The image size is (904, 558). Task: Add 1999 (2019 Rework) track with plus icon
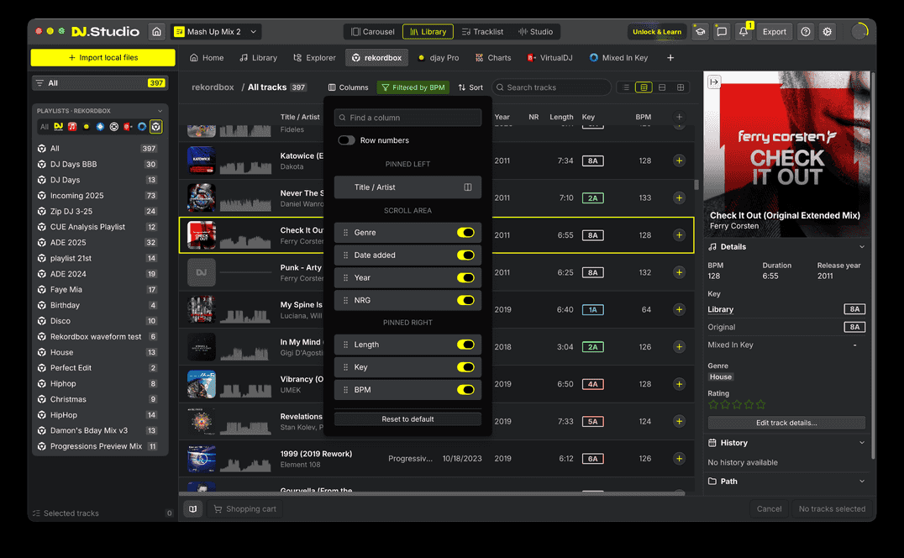pos(679,458)
